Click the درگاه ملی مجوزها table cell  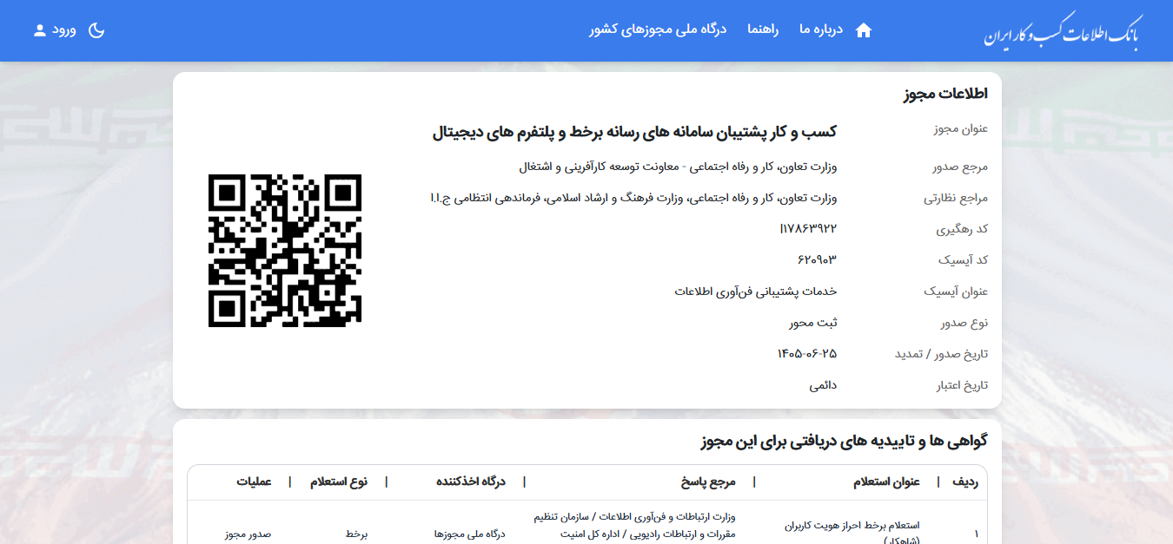coord(469,534)
